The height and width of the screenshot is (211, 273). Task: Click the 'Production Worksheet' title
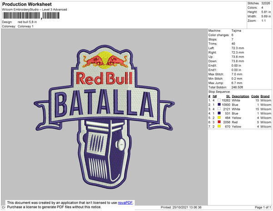(27, 4)
